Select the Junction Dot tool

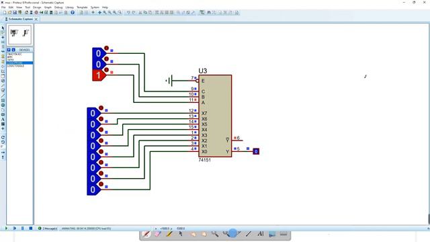pyautogui.click(x=3, y=37)
